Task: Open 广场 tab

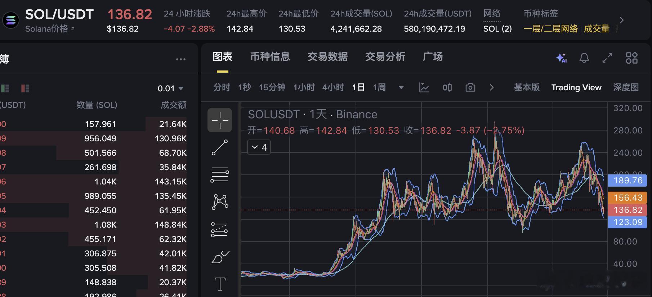Action: coord(433,57)
